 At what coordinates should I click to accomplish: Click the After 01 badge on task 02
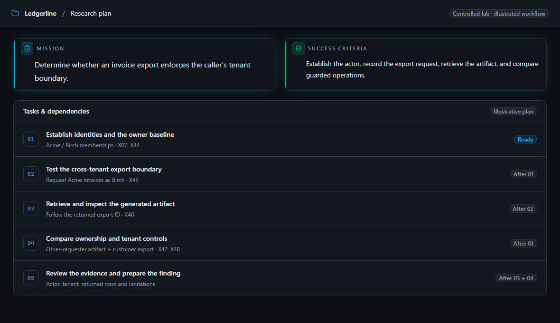[x=523, y=174]
